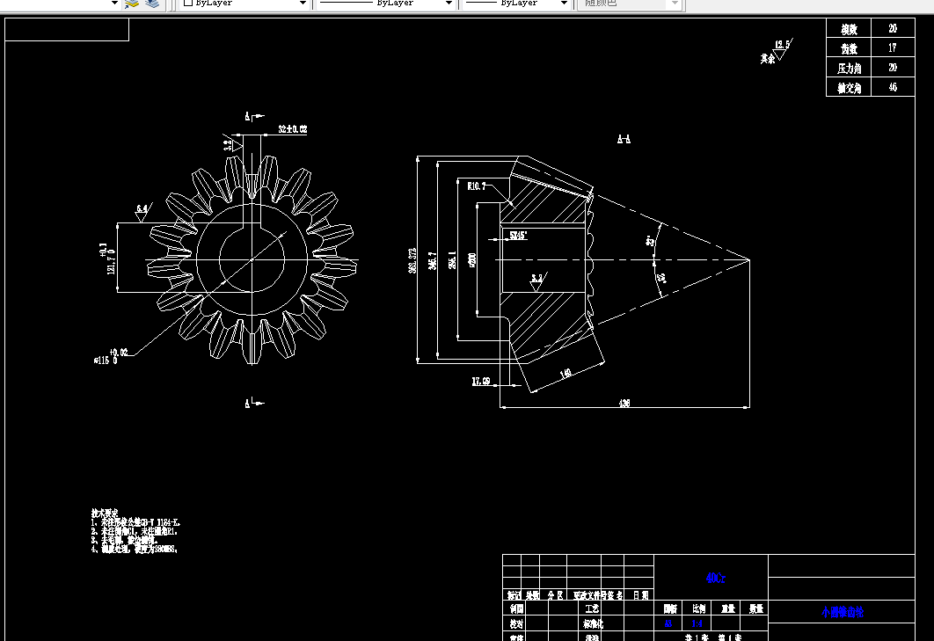
Task: Click the 比例 header cell
Action: 698,608
